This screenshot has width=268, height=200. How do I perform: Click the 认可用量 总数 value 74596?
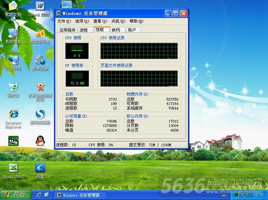112,121
